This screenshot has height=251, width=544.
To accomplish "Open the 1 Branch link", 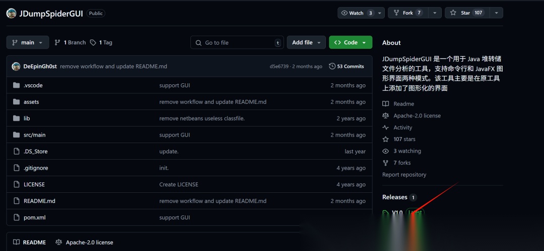I will pos(70,43).
